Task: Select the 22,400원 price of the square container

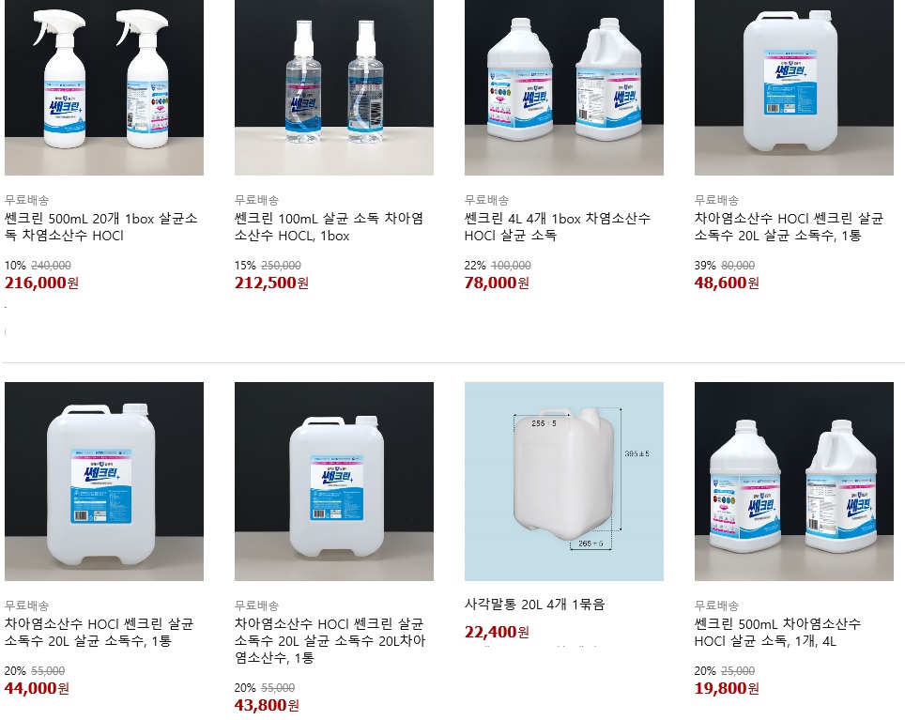Action: 497,632
